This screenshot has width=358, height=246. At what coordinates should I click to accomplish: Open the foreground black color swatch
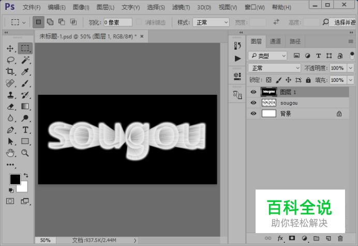pos(15,179)
